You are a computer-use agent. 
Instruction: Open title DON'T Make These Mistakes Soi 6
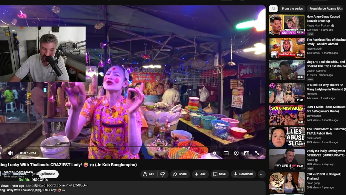(326, 109)
